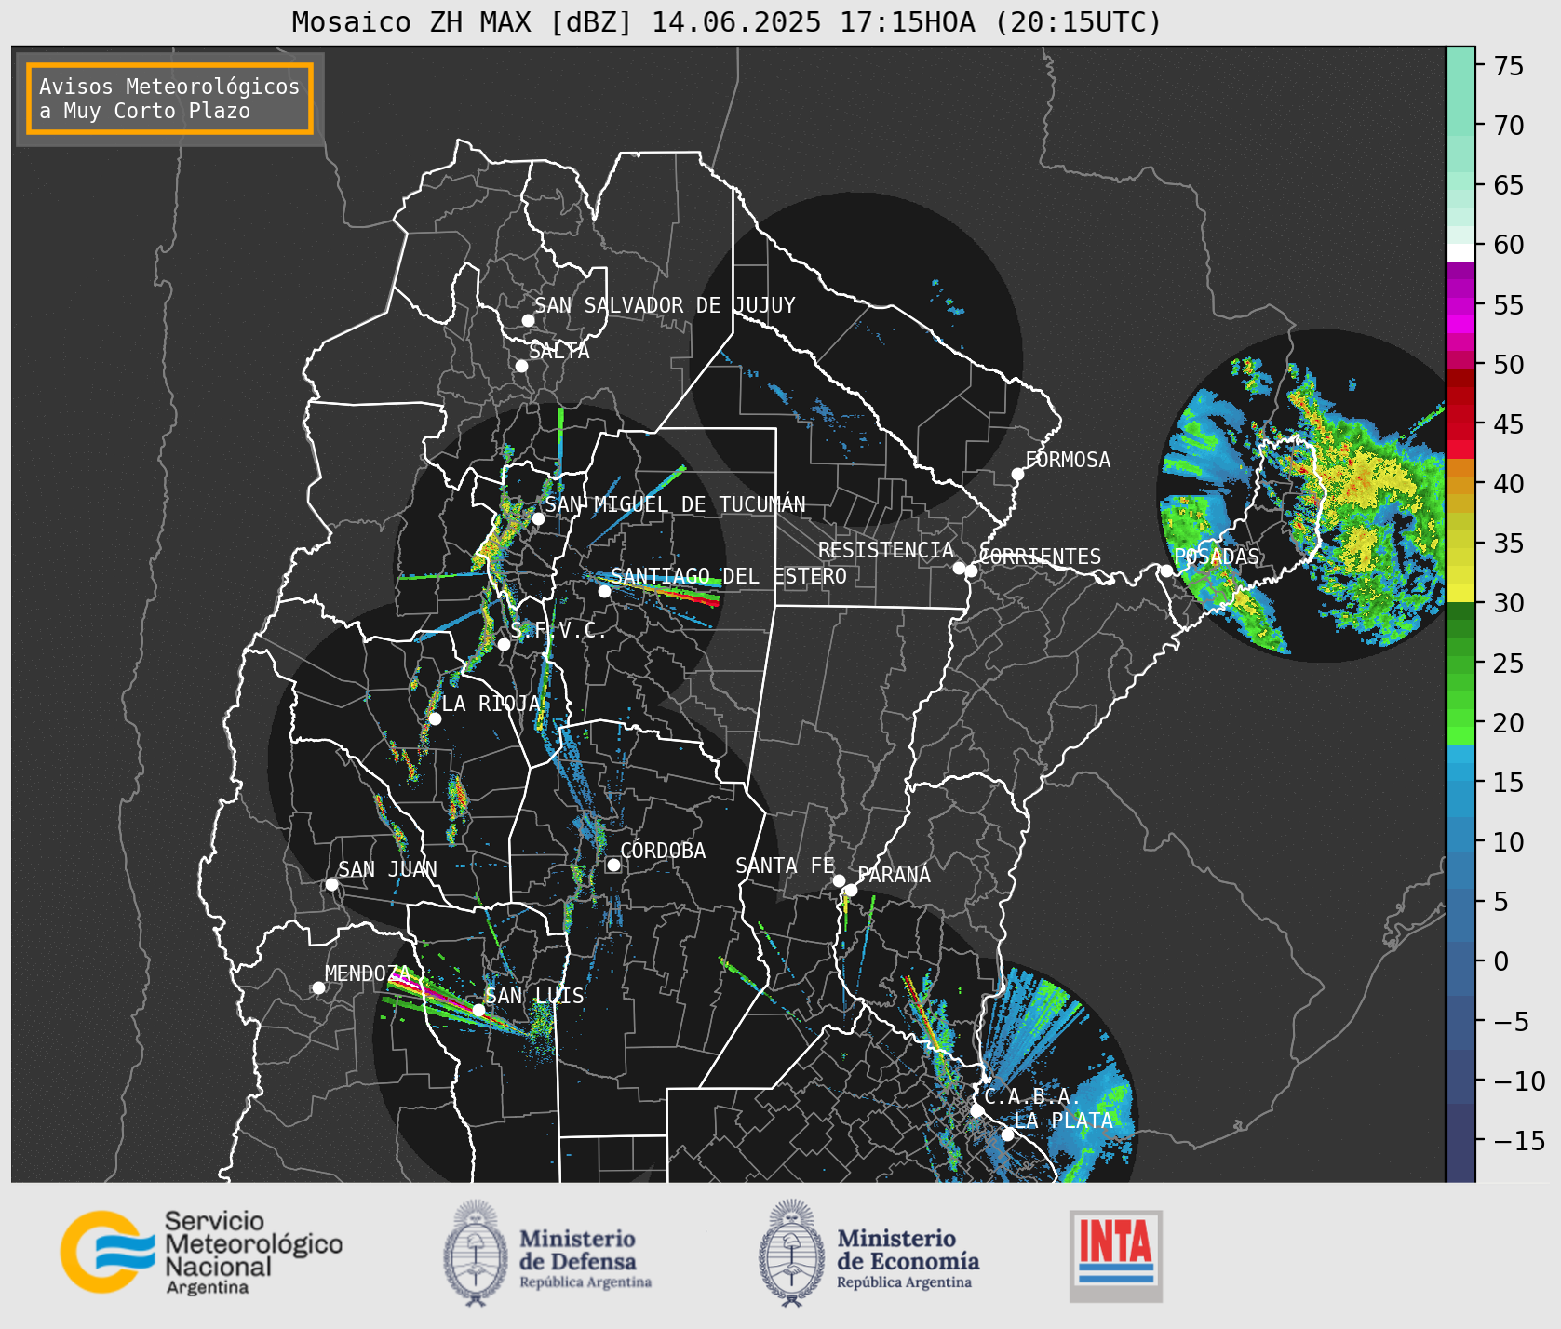Click the Paraná city dot
Screen dimensions: 1561x1329
tap(851, 891)
